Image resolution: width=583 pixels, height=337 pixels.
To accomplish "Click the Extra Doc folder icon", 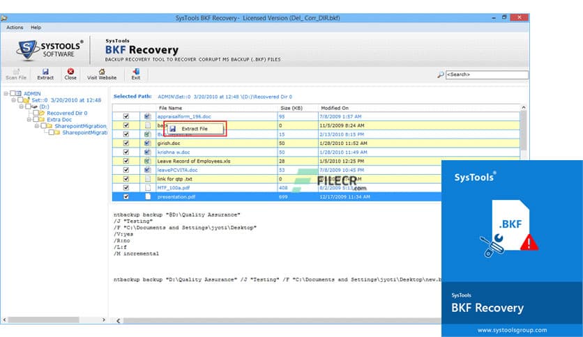I will click(42, 120).
